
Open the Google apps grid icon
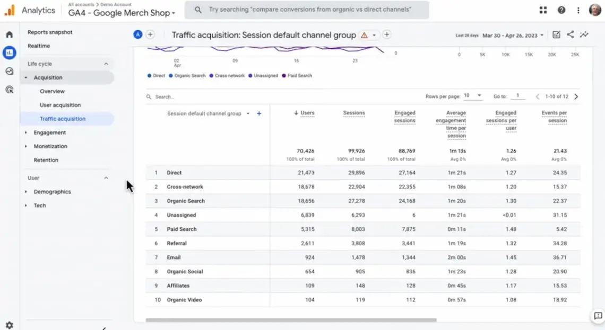click(543, 10)
